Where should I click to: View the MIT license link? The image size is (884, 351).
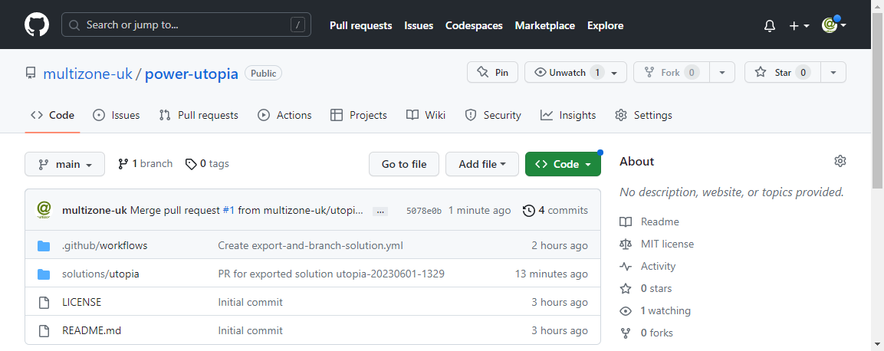coord(657,244)
